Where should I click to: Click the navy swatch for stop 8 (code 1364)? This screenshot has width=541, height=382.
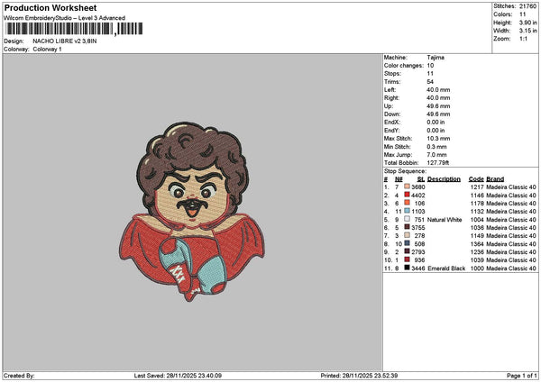(x=408, y=243)
